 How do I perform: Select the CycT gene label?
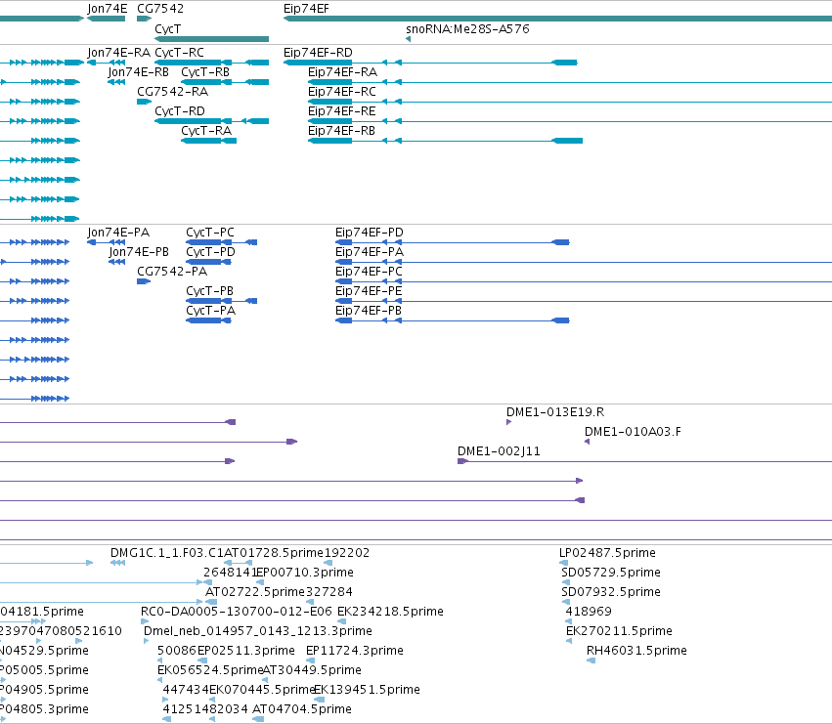[x=168, y=29]
